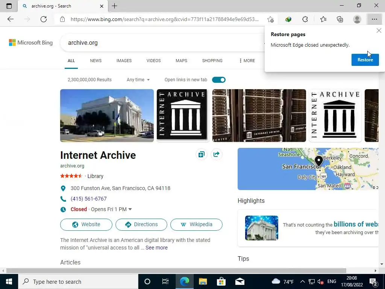Open the network status tray icon
This screenshot has width=385, height=289.
click(312, 281)
